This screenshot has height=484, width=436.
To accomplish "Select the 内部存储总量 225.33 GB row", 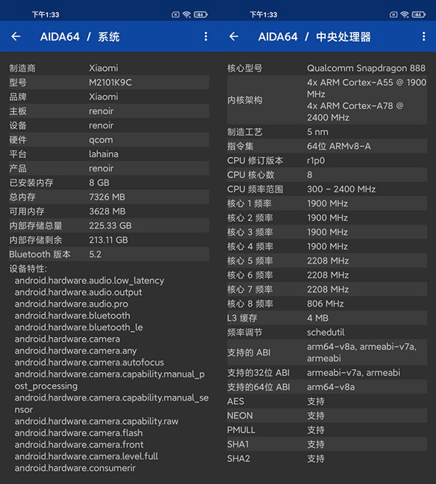I will coord(109,225).
